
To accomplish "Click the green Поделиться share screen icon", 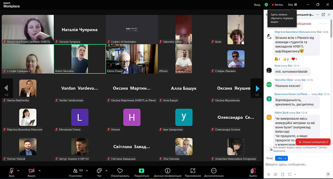I will click(142, 171).
